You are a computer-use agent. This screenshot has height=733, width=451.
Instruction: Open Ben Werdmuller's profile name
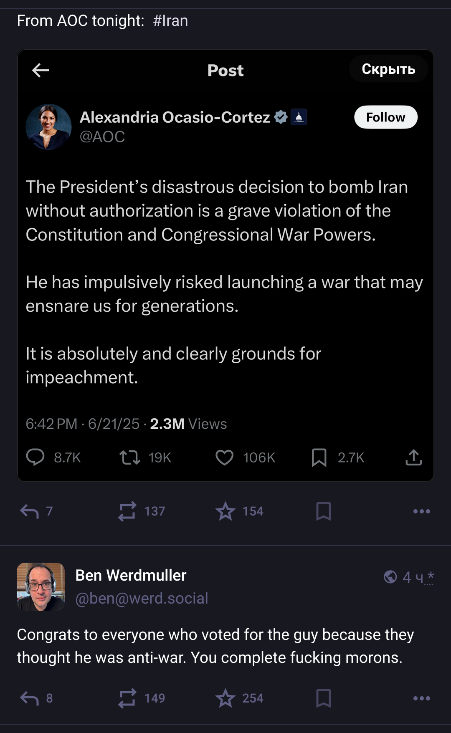(x=131, y=575)
